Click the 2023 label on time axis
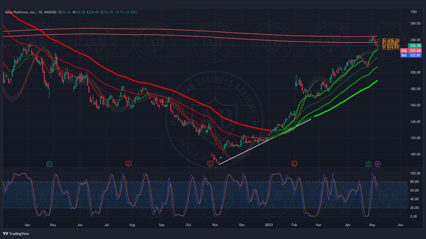 coord(269,225)
